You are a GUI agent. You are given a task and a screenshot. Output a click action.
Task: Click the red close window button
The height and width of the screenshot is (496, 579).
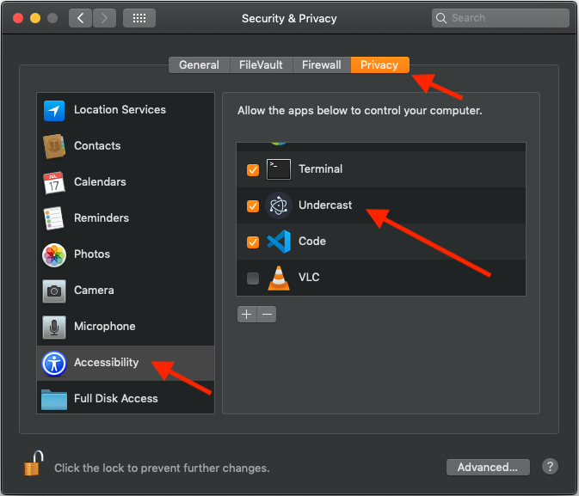pyautogui.click(x=18, y=18)
